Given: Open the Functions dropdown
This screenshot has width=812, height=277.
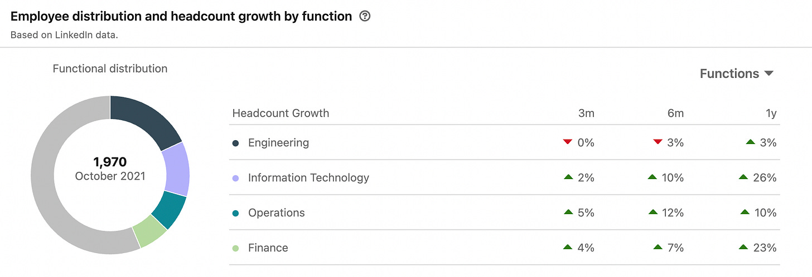Looking at the screenshot, I should (737, 73).
